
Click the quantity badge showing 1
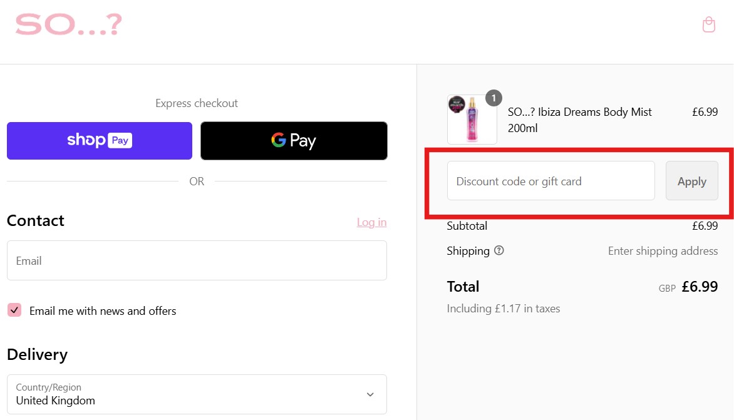point(494,98)
